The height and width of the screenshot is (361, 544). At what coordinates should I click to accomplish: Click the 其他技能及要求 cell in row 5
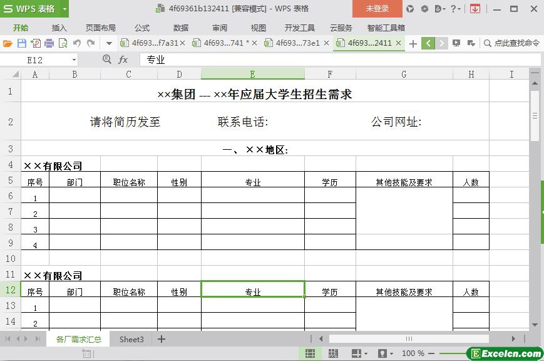[x=404, y=180]
